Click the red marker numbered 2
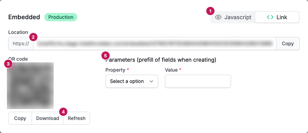 point(33,37)
